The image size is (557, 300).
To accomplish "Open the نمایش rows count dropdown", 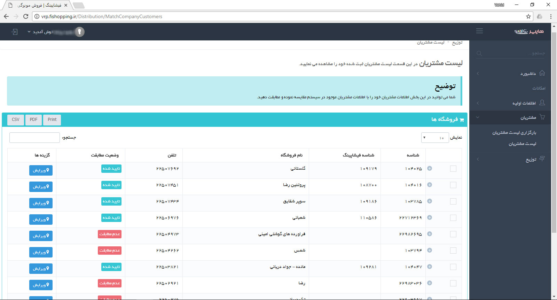I will [434, 138].
